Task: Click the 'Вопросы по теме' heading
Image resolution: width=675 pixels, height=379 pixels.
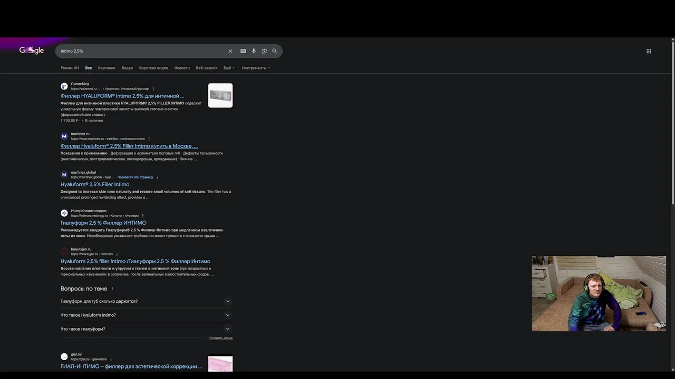Action: tap(84, 289)
